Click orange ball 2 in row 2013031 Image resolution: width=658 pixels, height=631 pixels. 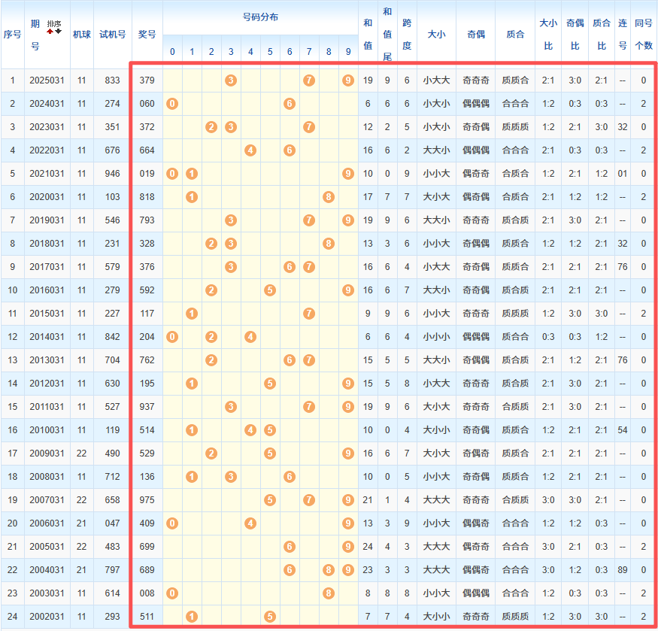pyautogui.click(x=211, y=360)
